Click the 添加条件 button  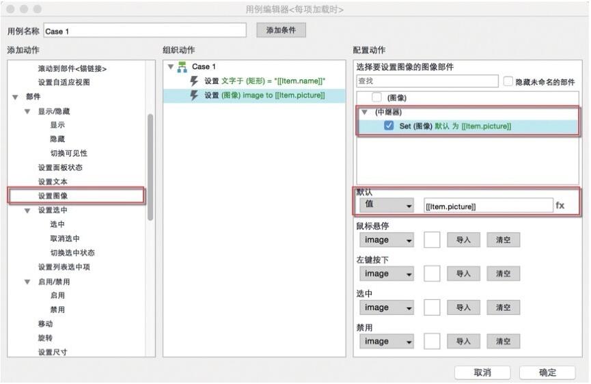281,31
